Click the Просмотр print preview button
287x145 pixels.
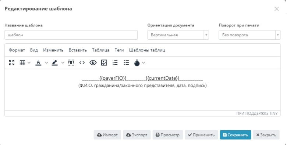(168, 135)
